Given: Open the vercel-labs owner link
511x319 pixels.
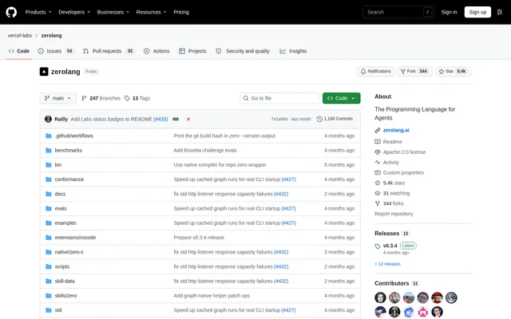Looking at the screenshot, I should pyautogui.click(x=19, y=35).
